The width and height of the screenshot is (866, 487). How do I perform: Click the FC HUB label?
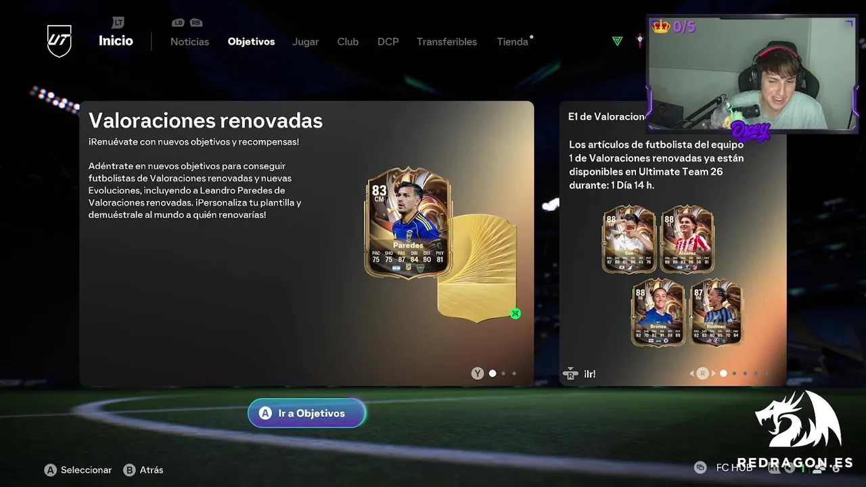[734, 467]
